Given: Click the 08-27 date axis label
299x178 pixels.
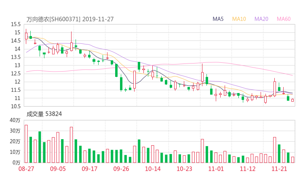Looking at the screenshot, I should pyautogui.click(x=26, y=169).
